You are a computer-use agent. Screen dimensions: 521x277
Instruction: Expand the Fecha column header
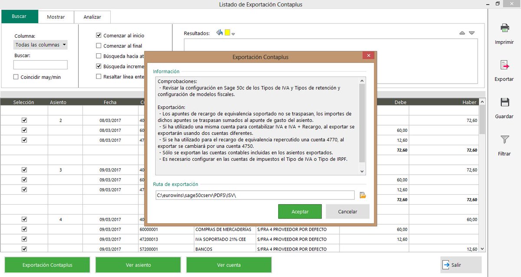110,102
